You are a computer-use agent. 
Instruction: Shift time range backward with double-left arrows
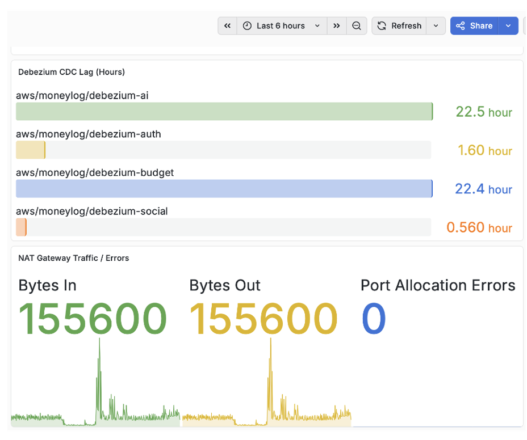(x=228, y=26)
